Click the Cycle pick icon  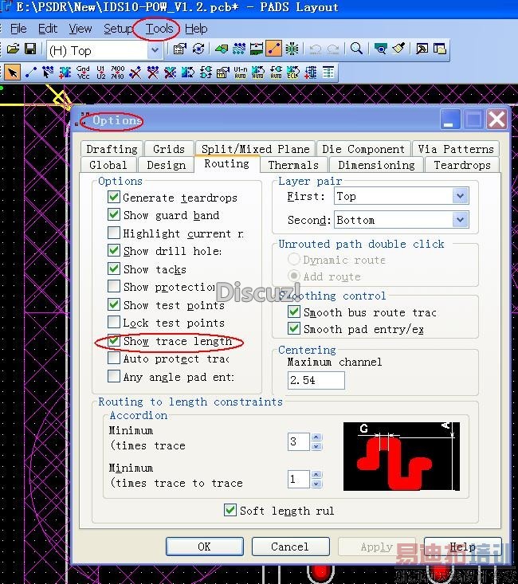(198, 49)
